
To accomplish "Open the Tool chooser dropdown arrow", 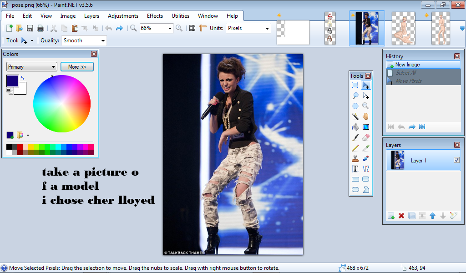I will pos(32,40).
